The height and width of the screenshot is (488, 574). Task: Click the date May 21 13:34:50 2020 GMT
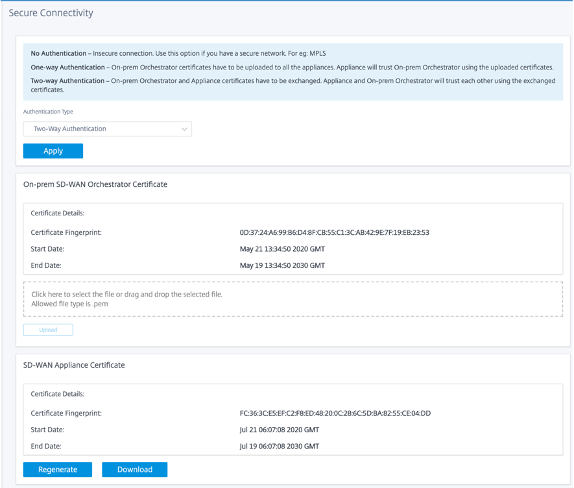[282, 249]
